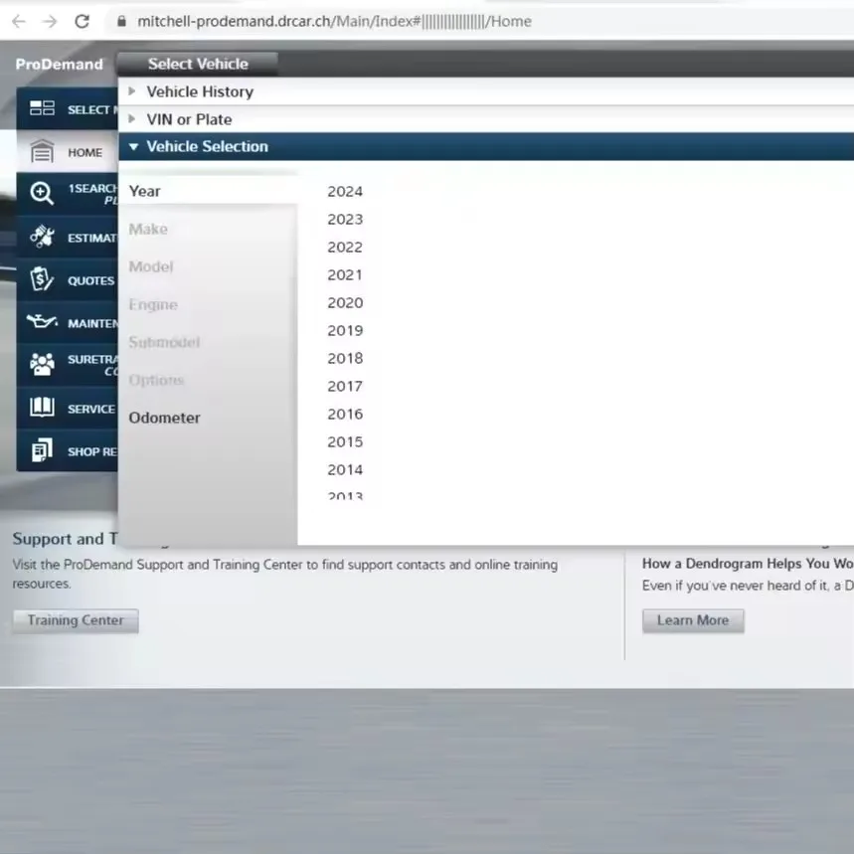Choose year 2020
The image size is (854, 854).
tap(345, 302)
